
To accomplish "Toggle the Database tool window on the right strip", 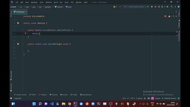I will coord(179,24).
